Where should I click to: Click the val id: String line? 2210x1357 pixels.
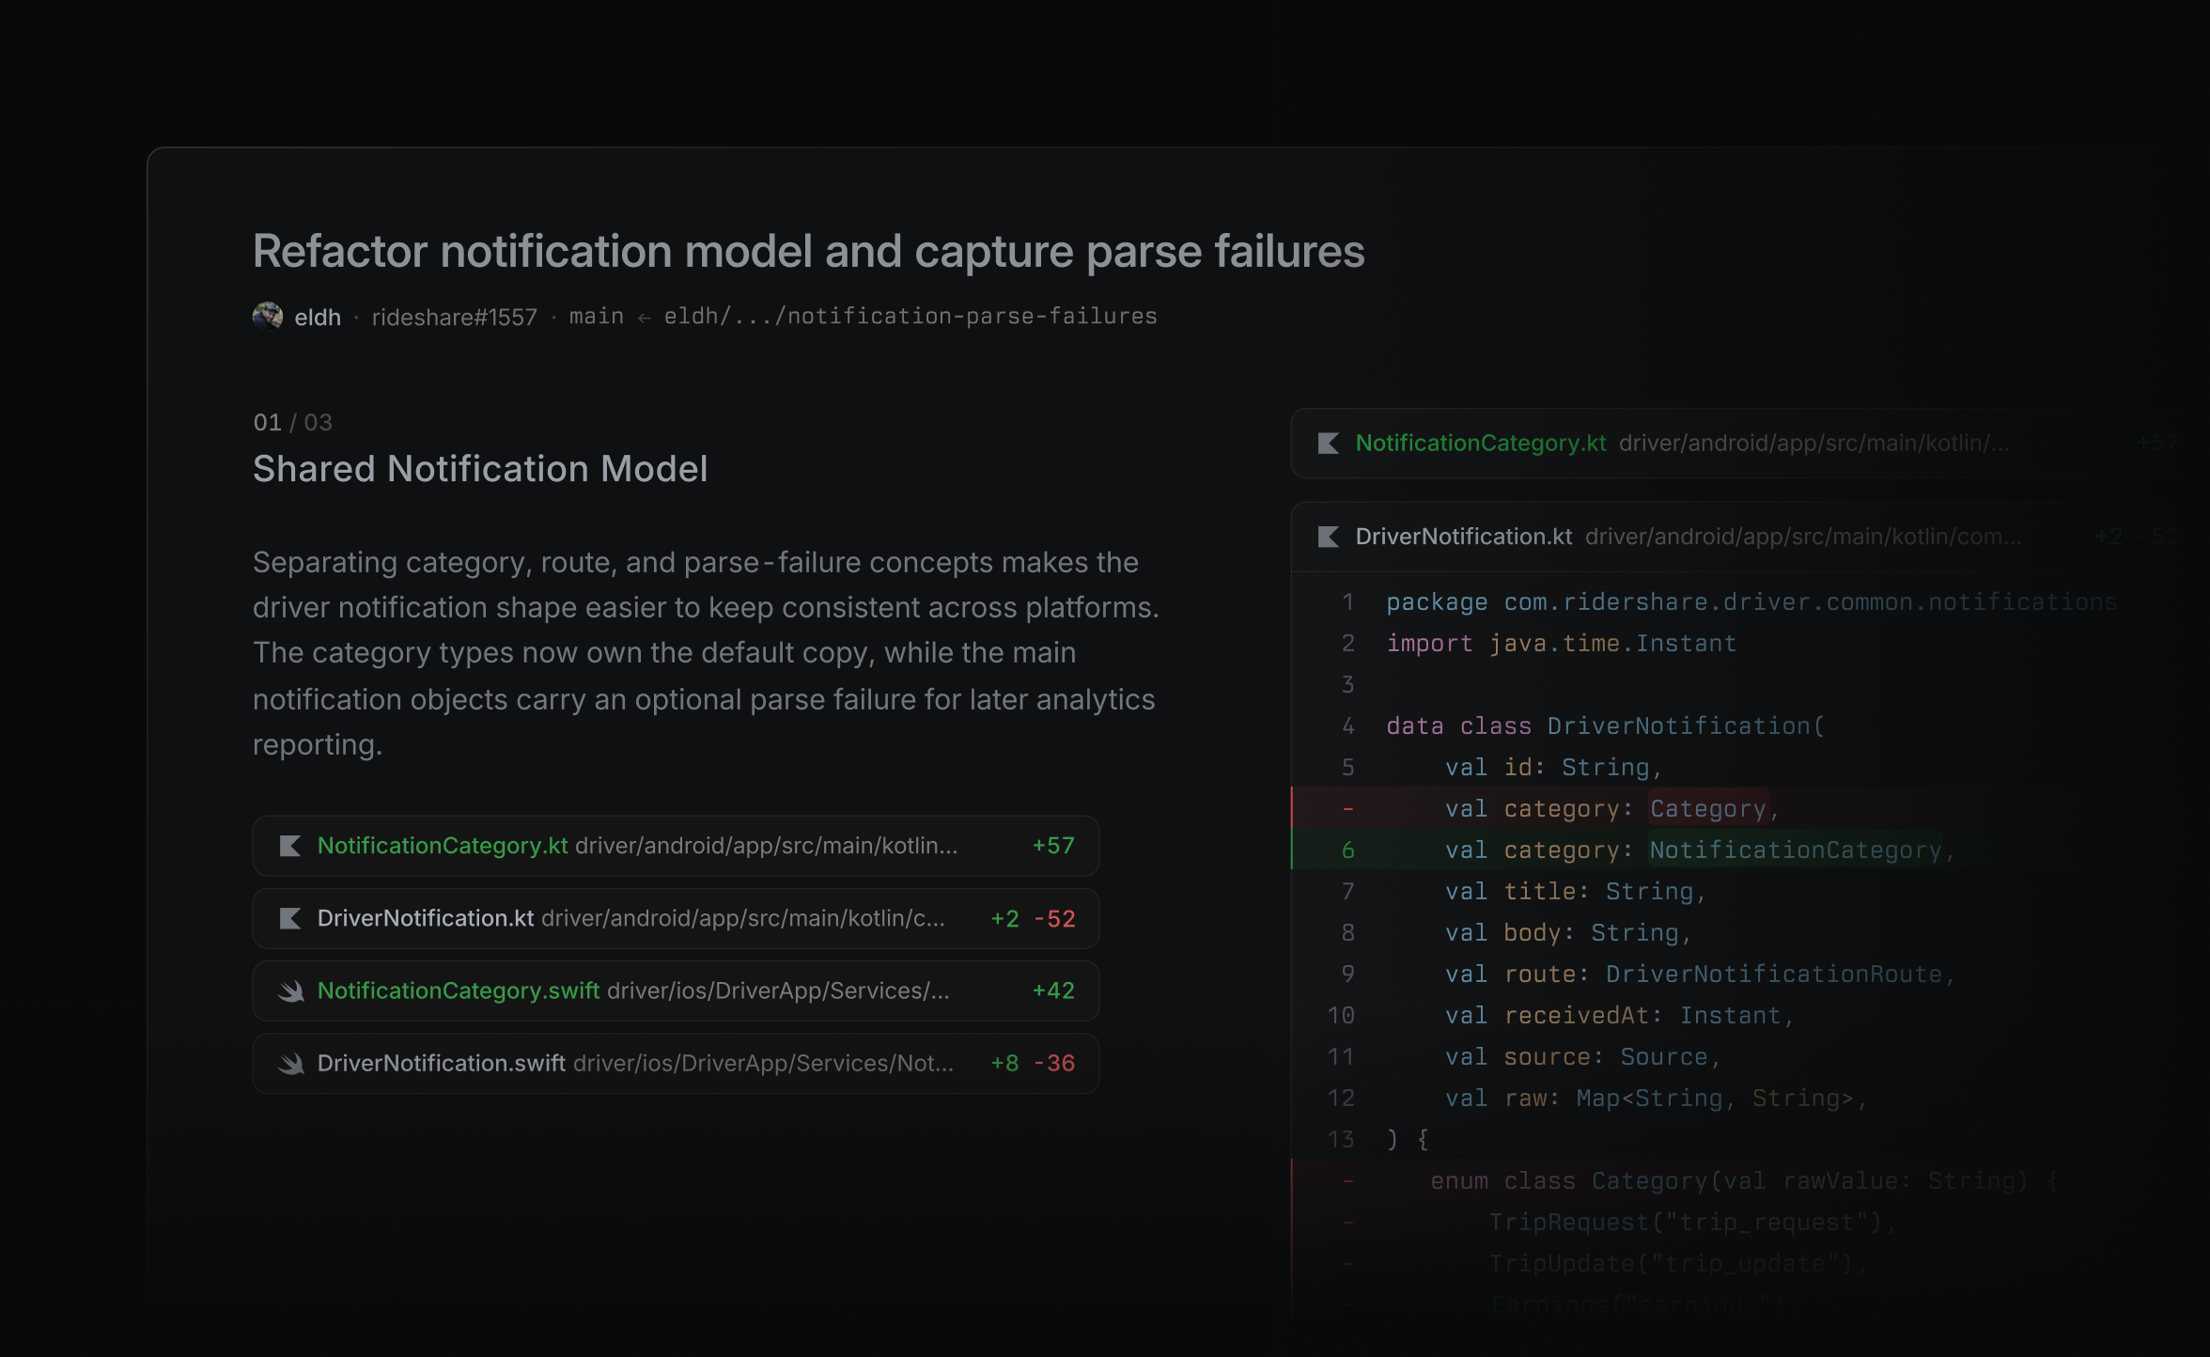pyautogui.click(x=1553, y=768)
